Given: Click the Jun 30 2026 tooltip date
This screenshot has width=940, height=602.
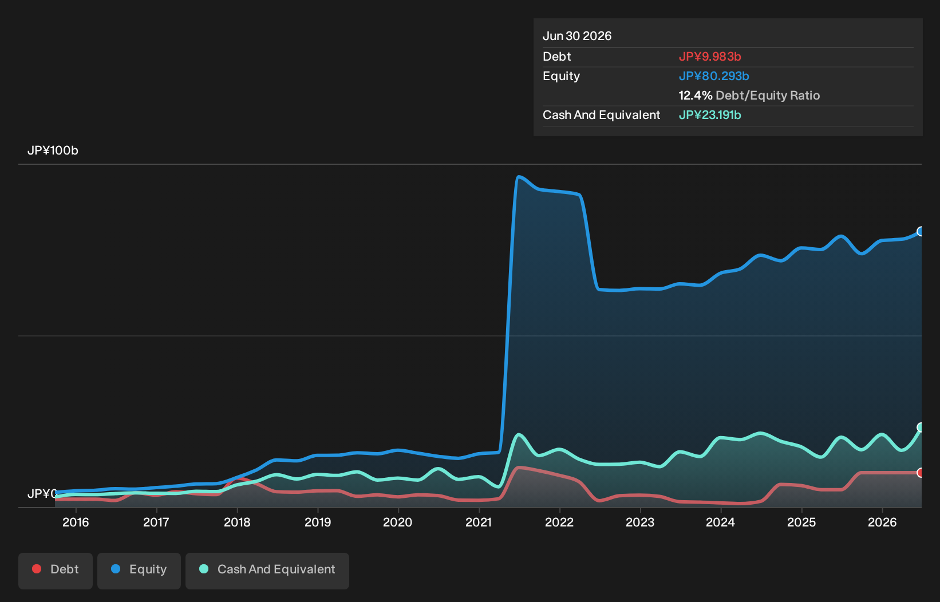Looking at the screenshot, I should click(x=577, y=35).
